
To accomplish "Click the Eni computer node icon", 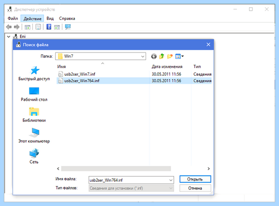I will [x=15, y=36].
